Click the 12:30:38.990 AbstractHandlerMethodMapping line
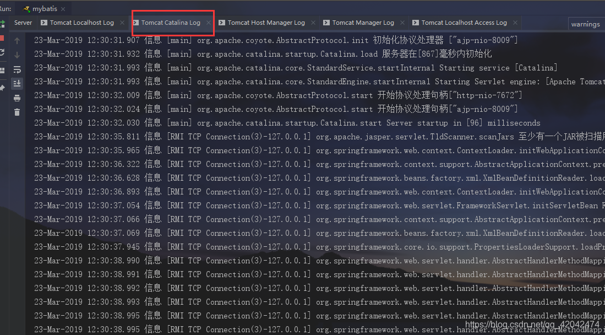605x335 pixels. click(x=319, y=261)
